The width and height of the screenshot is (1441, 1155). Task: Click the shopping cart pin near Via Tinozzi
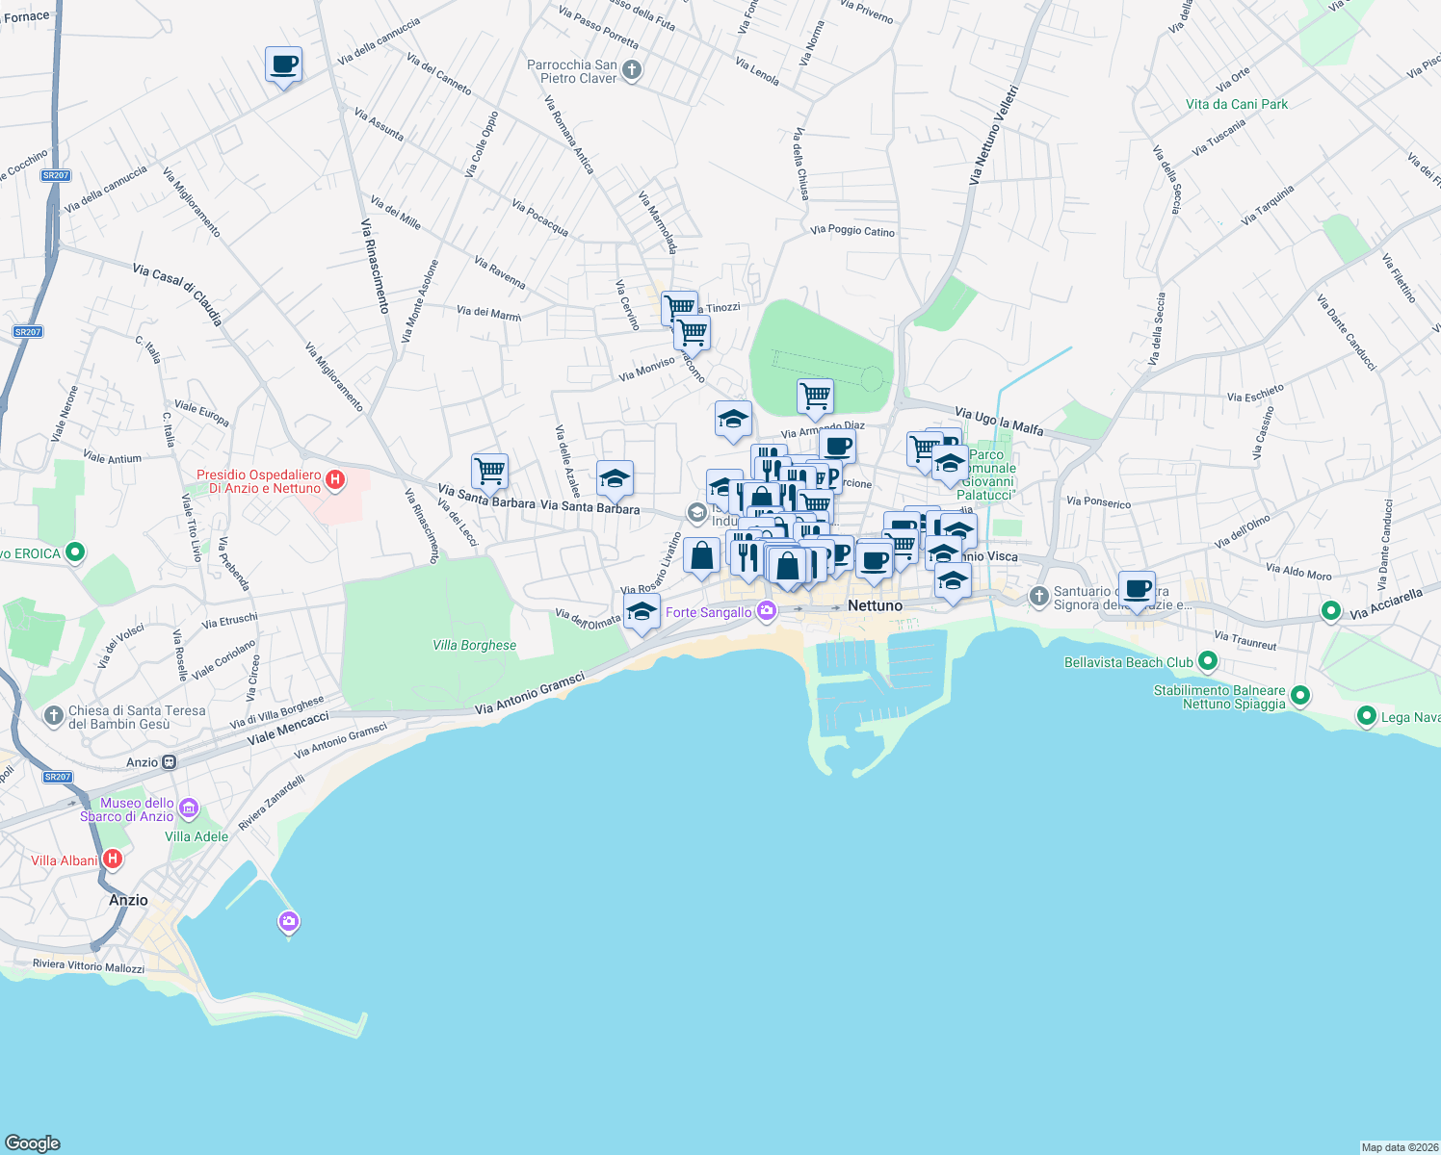(x=680, y=303)
